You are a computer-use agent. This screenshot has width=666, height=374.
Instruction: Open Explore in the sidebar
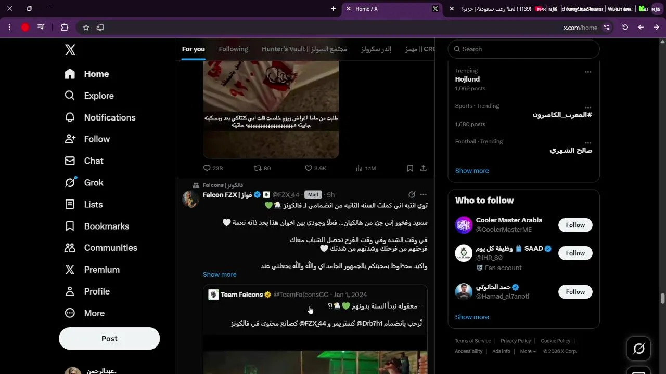click(x=89, y=96)
